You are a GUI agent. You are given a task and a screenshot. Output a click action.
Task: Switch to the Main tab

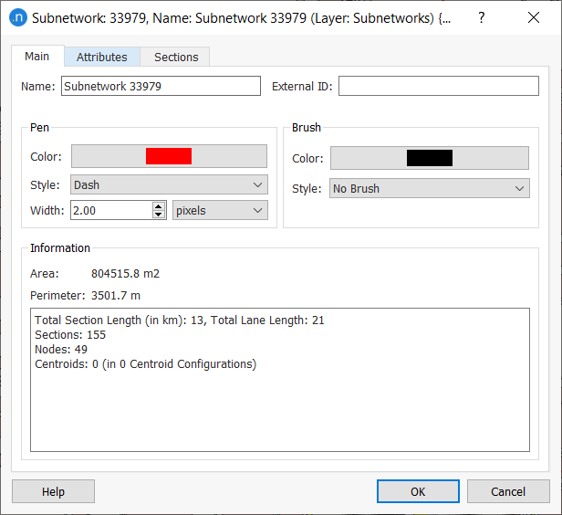(37, 57)
